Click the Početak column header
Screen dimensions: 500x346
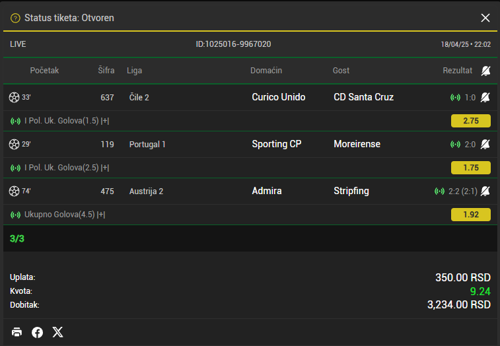pyautogui.click(x=44, y=71)
